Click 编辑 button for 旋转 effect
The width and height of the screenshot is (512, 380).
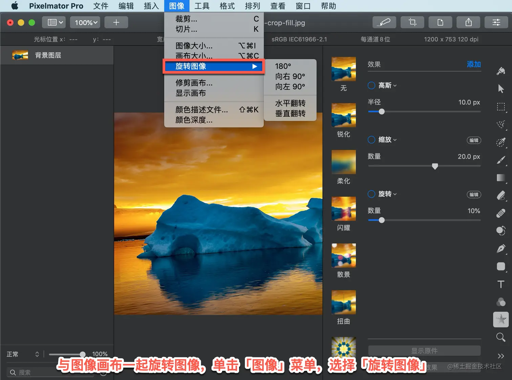tap(474, 194)
